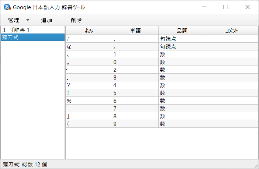The width and height of the screenshot is (259, 169).
Task: Sort by the 品詞 column header
Action: tap(182, 31)
